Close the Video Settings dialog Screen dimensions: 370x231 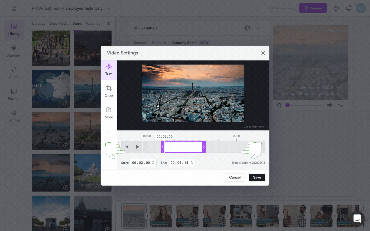pyautogui.click(x=263, y=53)
